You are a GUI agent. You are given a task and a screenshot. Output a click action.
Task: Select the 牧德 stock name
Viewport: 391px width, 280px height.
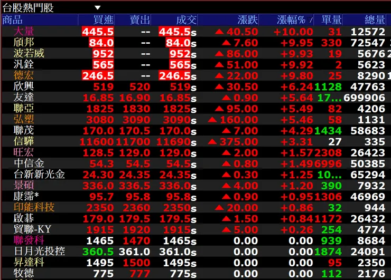pyautogui.click(x=24, y=273)
